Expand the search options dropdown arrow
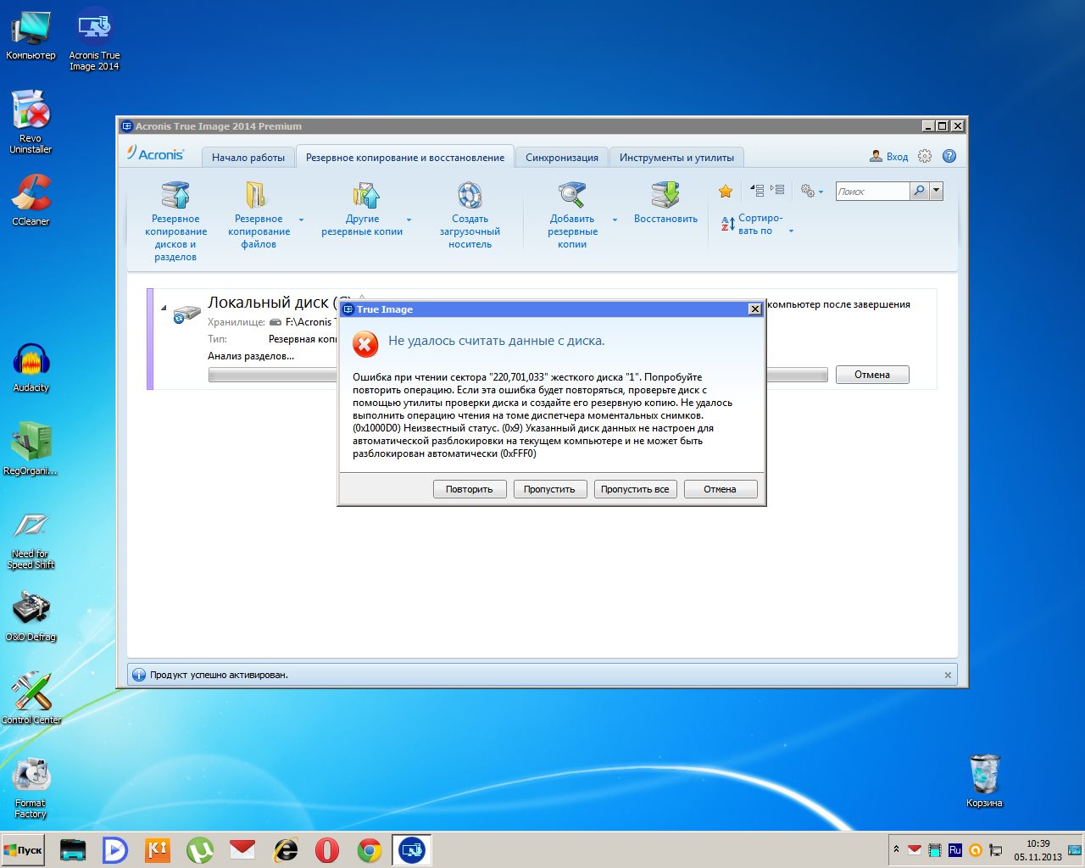This screenshot has height=868, width=1085. pos(937,191)
